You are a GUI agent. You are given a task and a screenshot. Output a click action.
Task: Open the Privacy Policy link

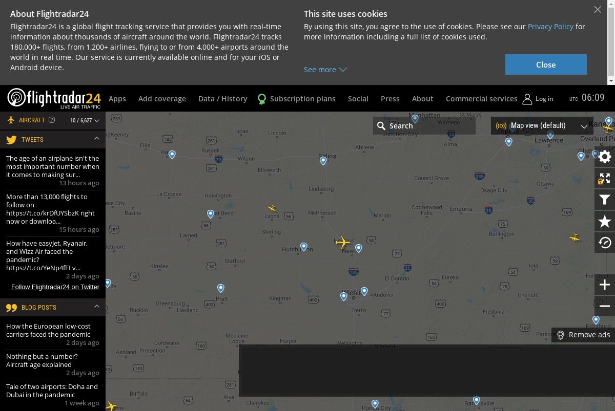pyautogui.click(x=550, y=27)
